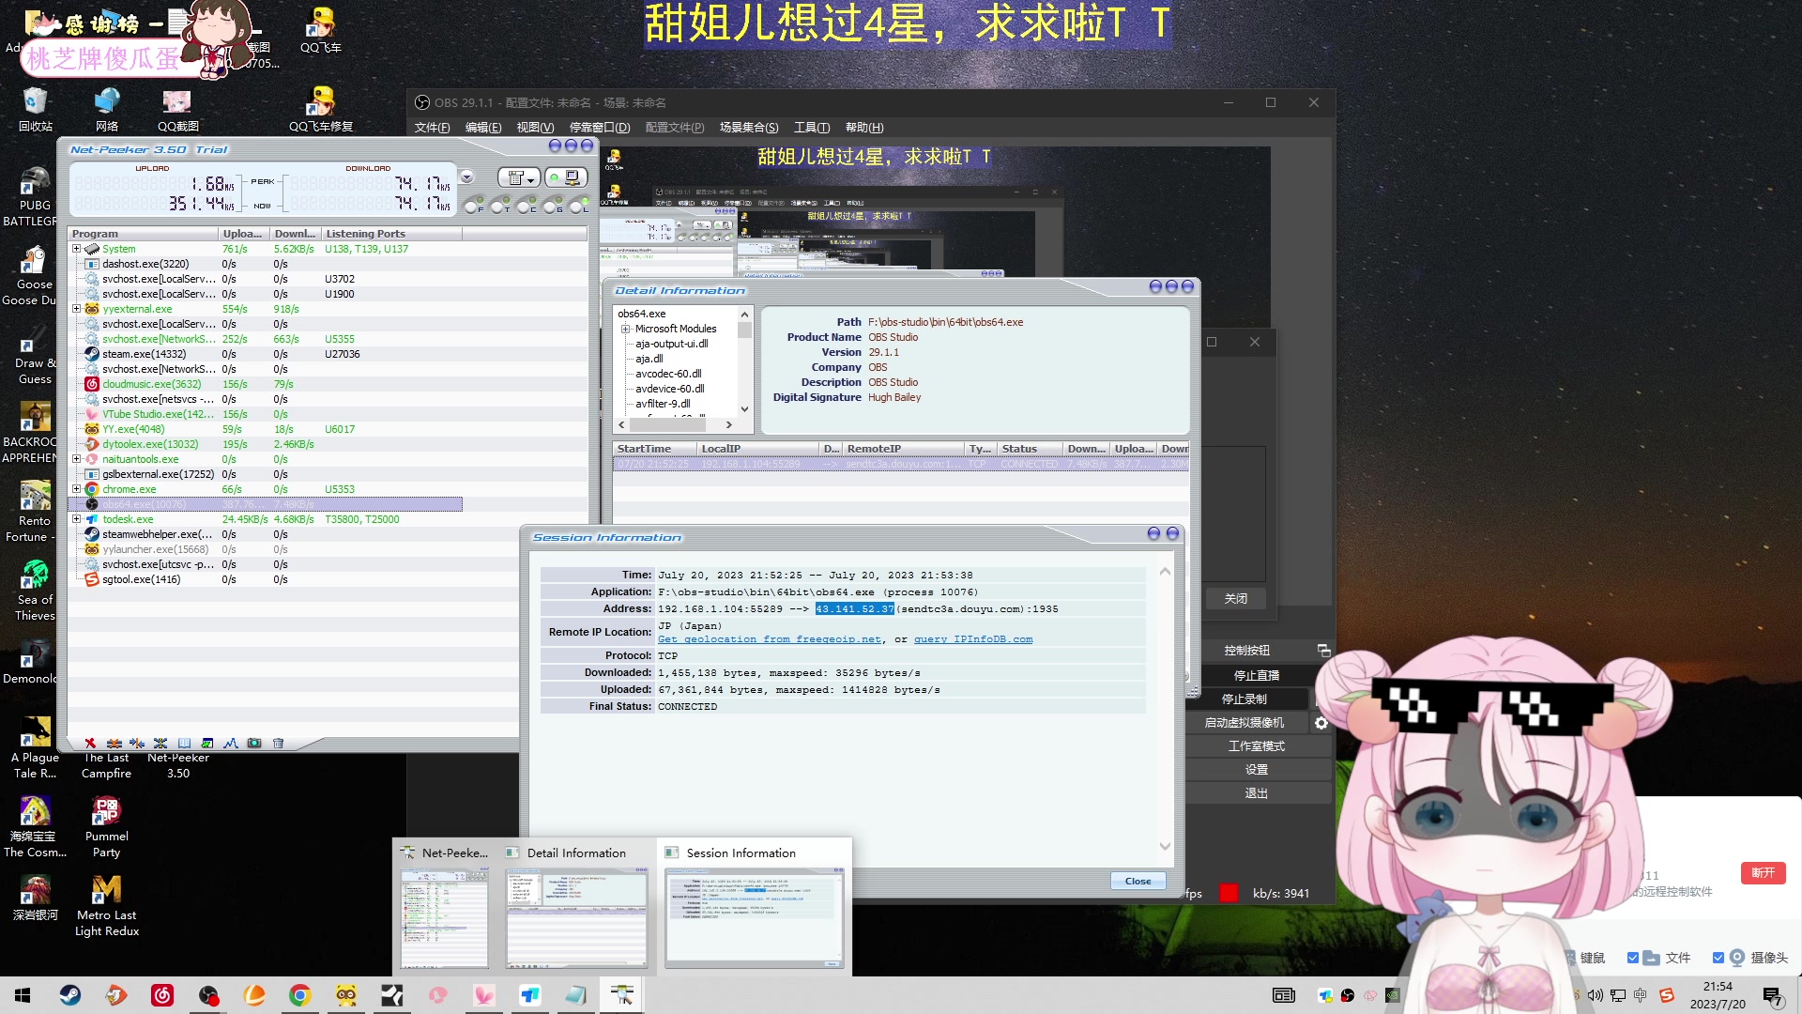1802x1014 pixels.
Task: Open the 回收站 recycle bin icon
Action: click(x=35, y=109)
